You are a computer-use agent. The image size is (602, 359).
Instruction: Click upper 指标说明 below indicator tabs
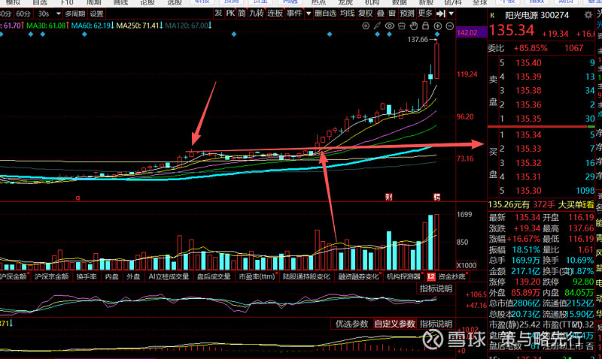[436, 288]
